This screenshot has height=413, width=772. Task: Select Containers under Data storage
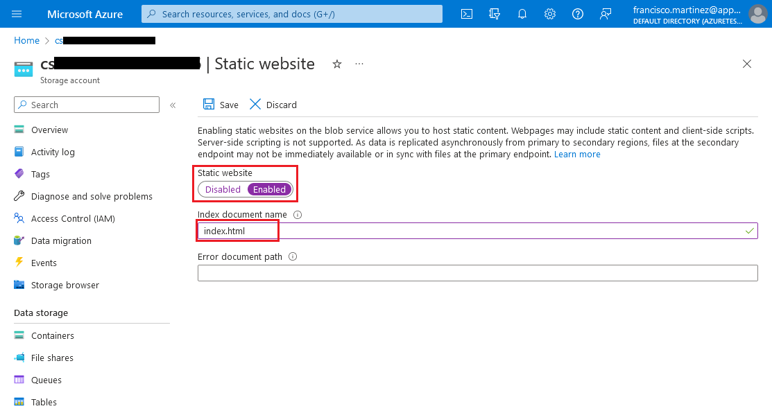pyautogui.click(x=52, y=335)
